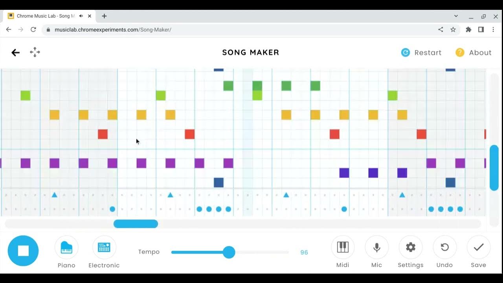Toggle the first light-green note on left
The width and height of the screenshot is (503, 283).
26,96
